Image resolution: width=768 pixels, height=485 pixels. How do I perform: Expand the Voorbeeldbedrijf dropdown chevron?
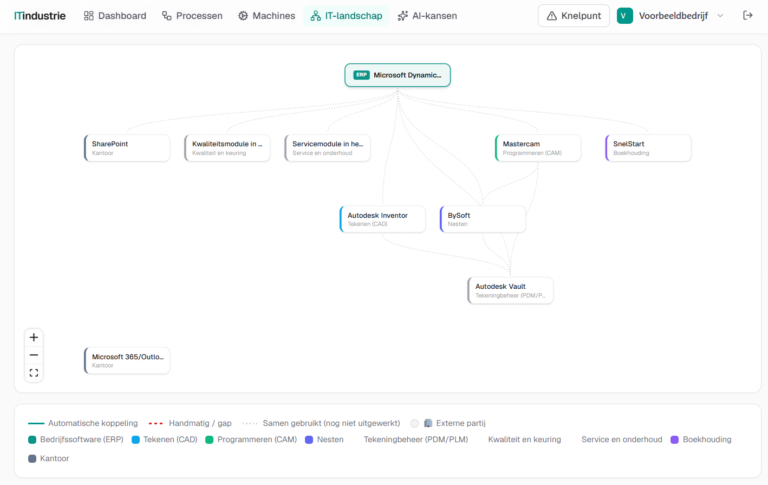[720, 16]
